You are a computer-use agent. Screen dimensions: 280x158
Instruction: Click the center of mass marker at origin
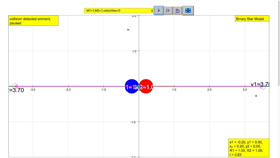click(x=139, y=86)
